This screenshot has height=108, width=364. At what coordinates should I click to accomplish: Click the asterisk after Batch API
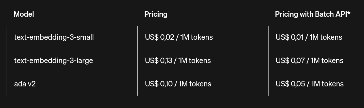point(349,13)
